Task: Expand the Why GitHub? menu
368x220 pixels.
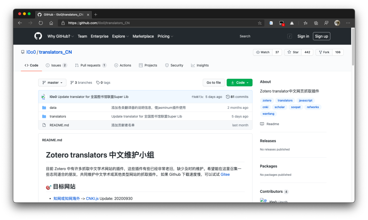Action: 61,36
